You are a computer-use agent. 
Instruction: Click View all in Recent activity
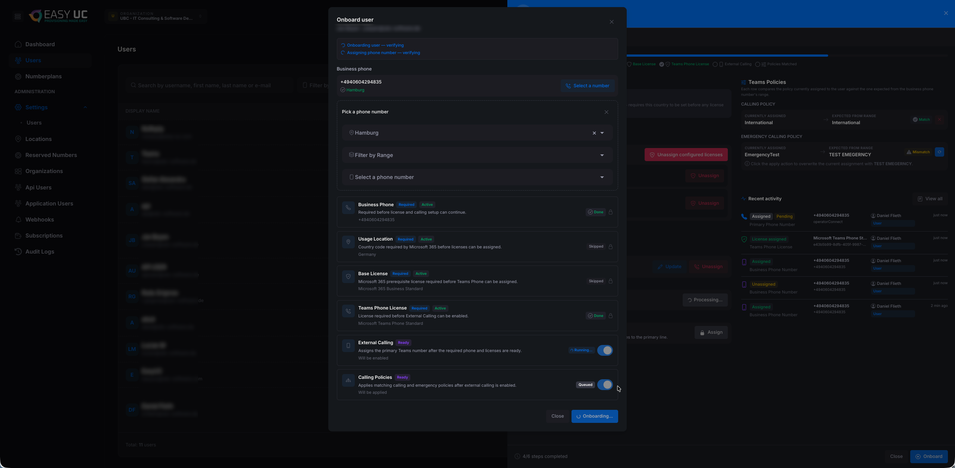tap(930, 199)
